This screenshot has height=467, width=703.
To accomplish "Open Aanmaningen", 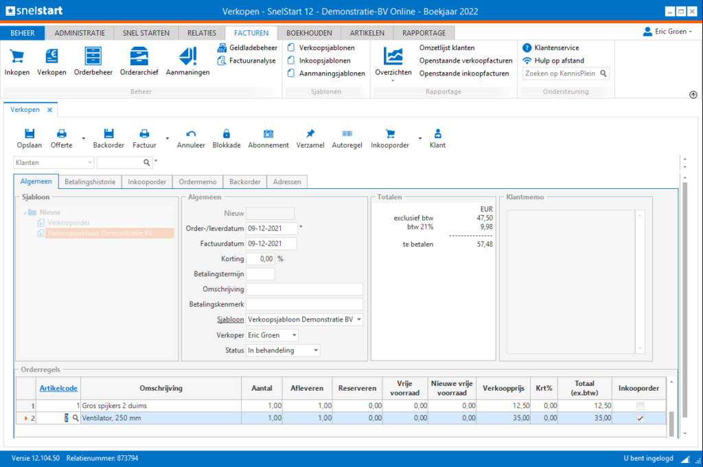I will pyautogui.click(x=187, y=60).
